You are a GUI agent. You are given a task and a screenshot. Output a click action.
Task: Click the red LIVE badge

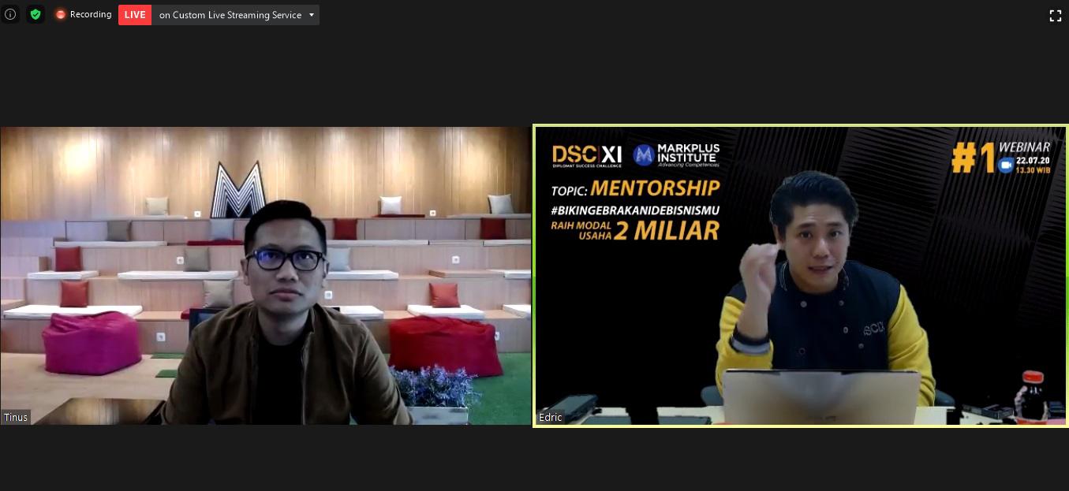coord(135,15)
